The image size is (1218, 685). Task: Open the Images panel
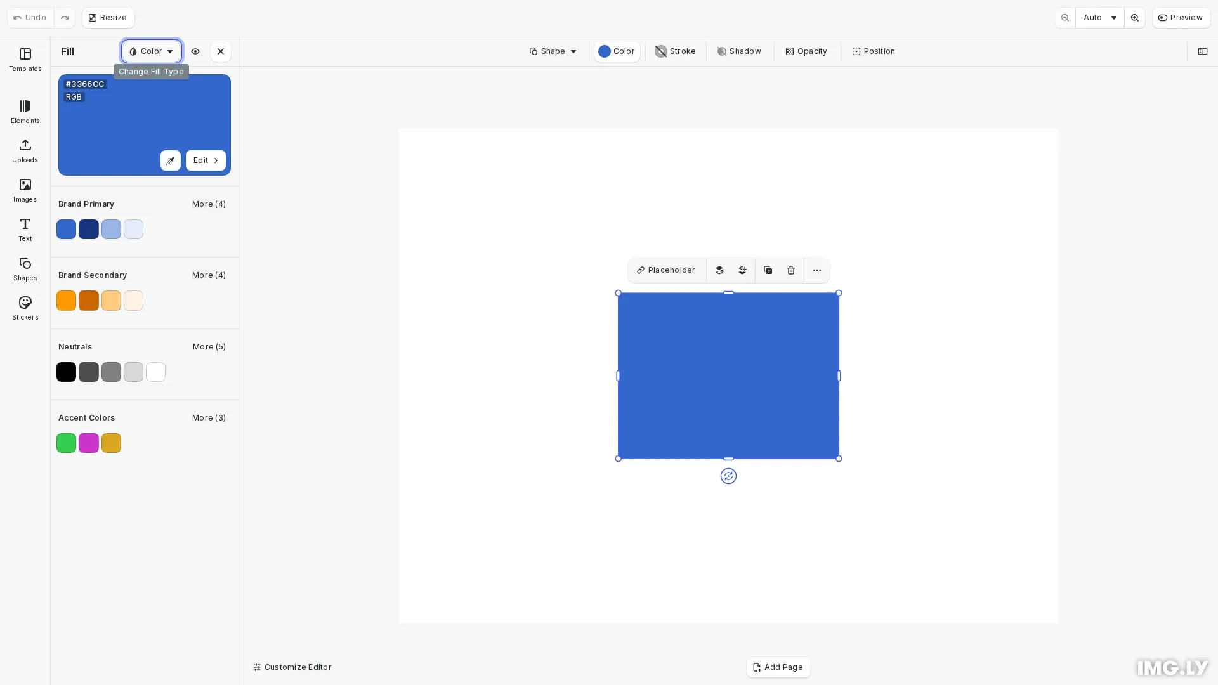point(25,190)
